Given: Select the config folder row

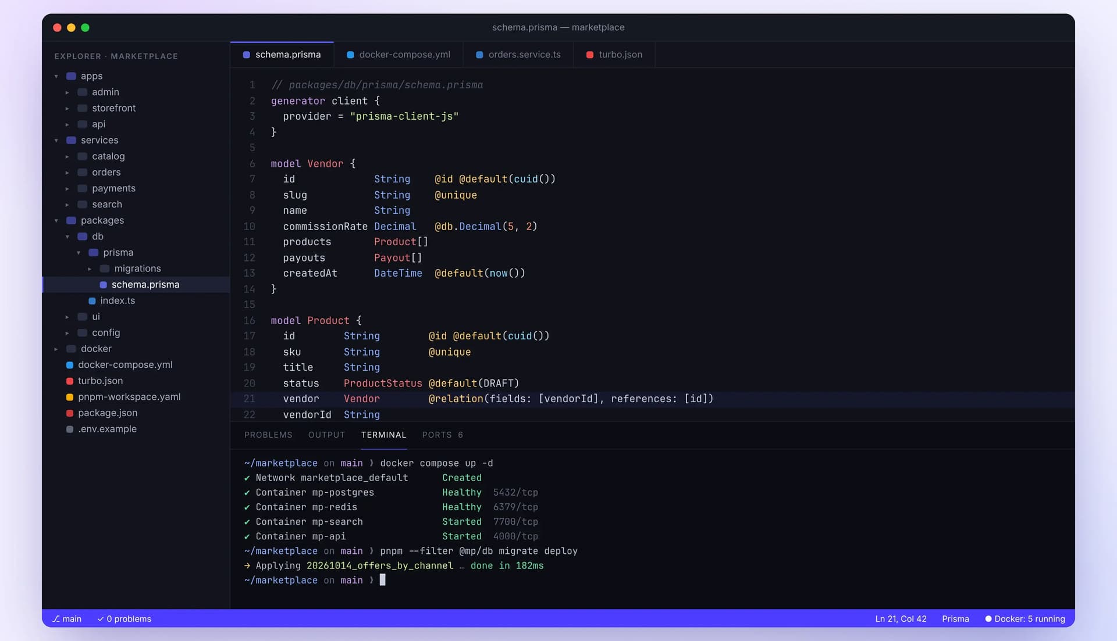Looking at the screenshot, I should (x=136, y=333).
